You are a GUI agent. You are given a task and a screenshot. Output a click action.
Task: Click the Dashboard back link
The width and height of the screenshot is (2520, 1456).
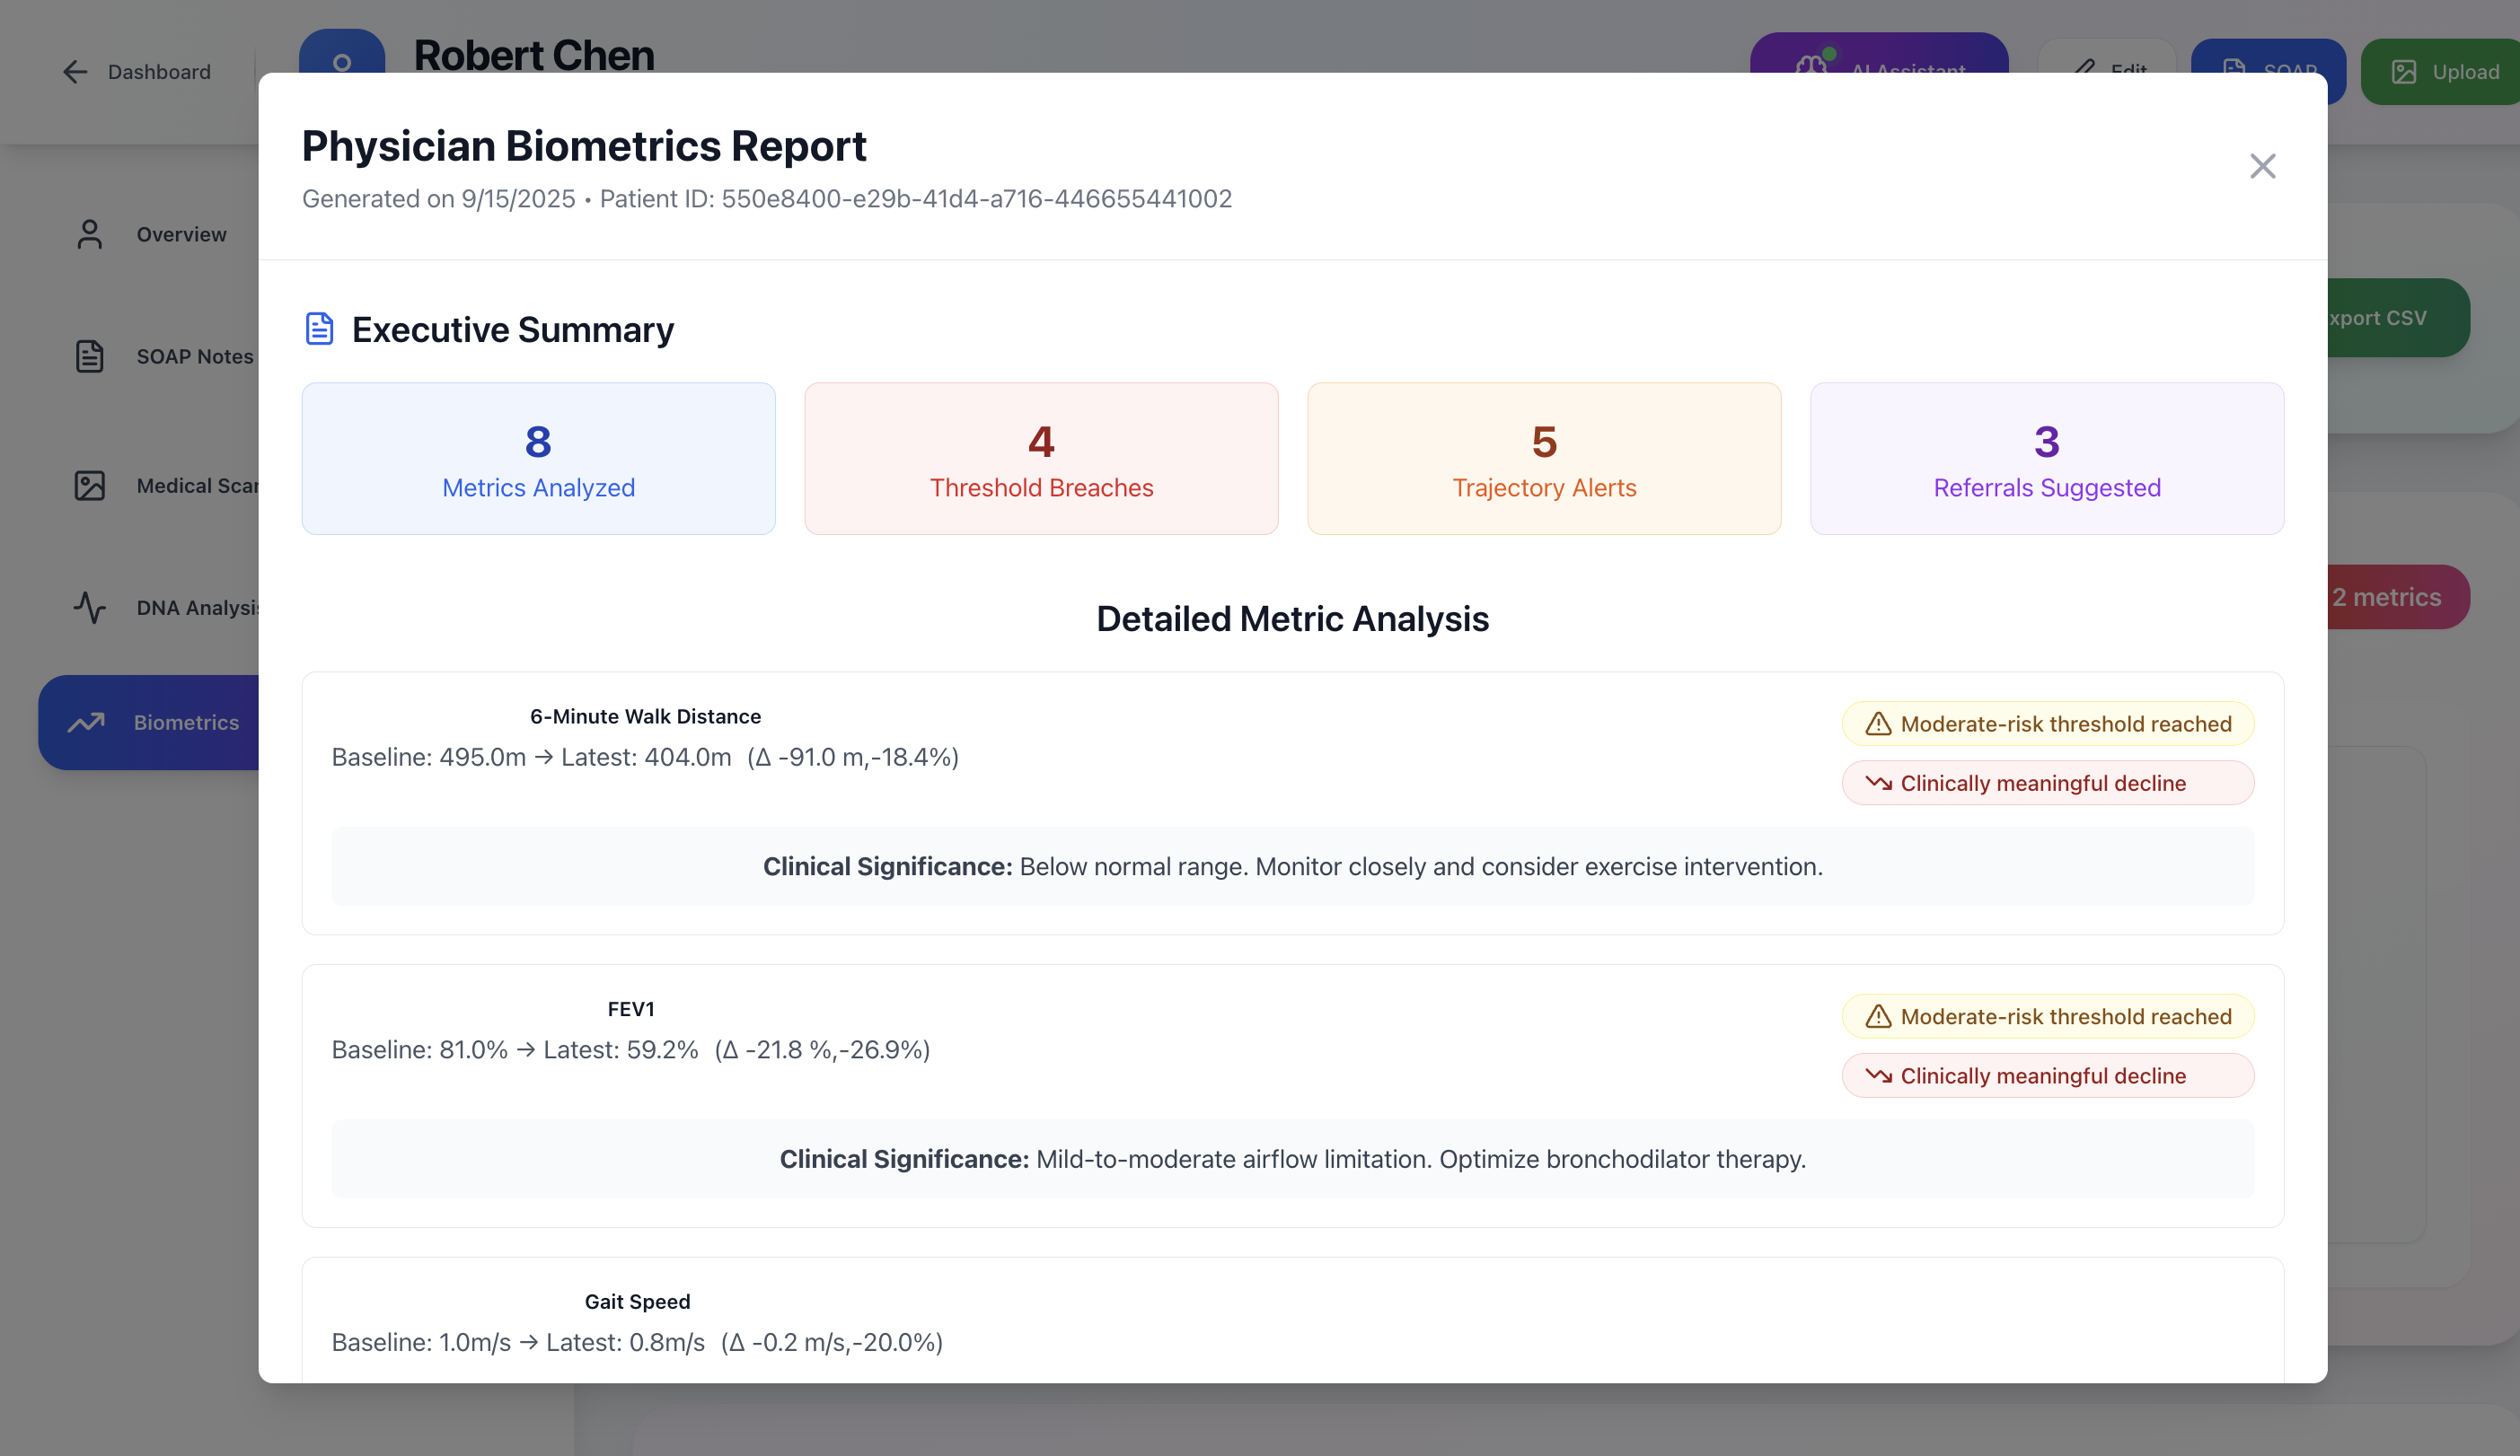159,72
